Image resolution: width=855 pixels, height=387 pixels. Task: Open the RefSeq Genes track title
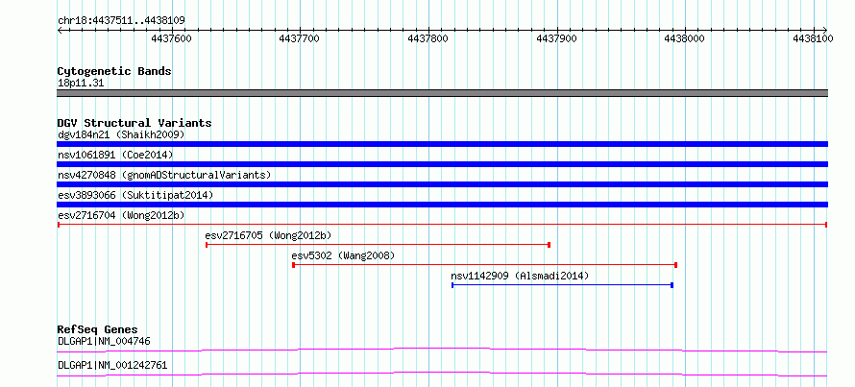[98, 329]
